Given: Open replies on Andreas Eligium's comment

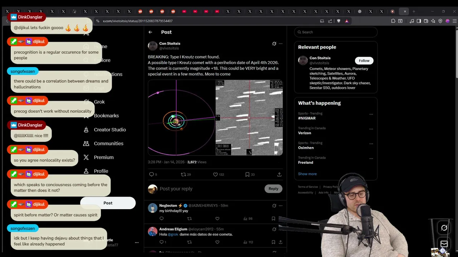Looking at the screenshot, I should (x=163, y=242).
